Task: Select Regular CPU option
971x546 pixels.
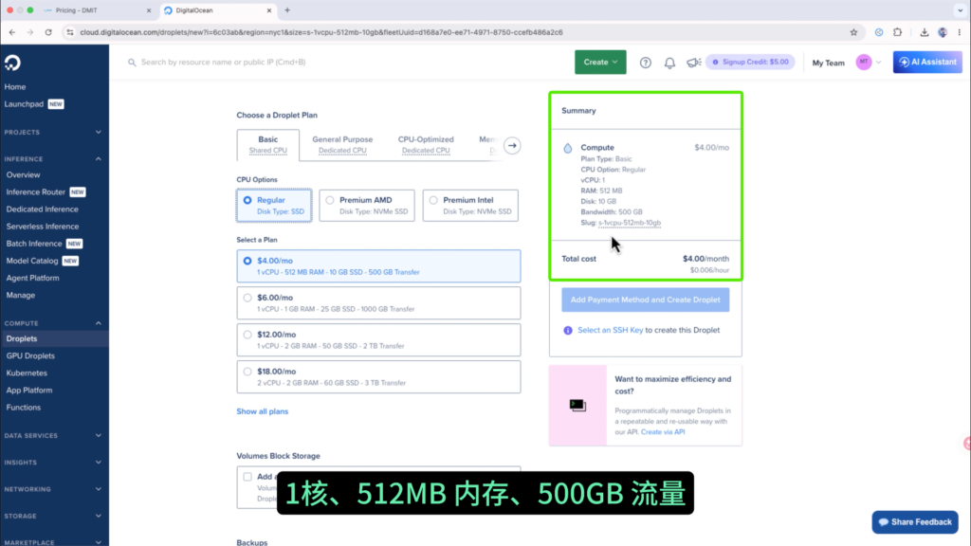Action: (x=274, y=206)
